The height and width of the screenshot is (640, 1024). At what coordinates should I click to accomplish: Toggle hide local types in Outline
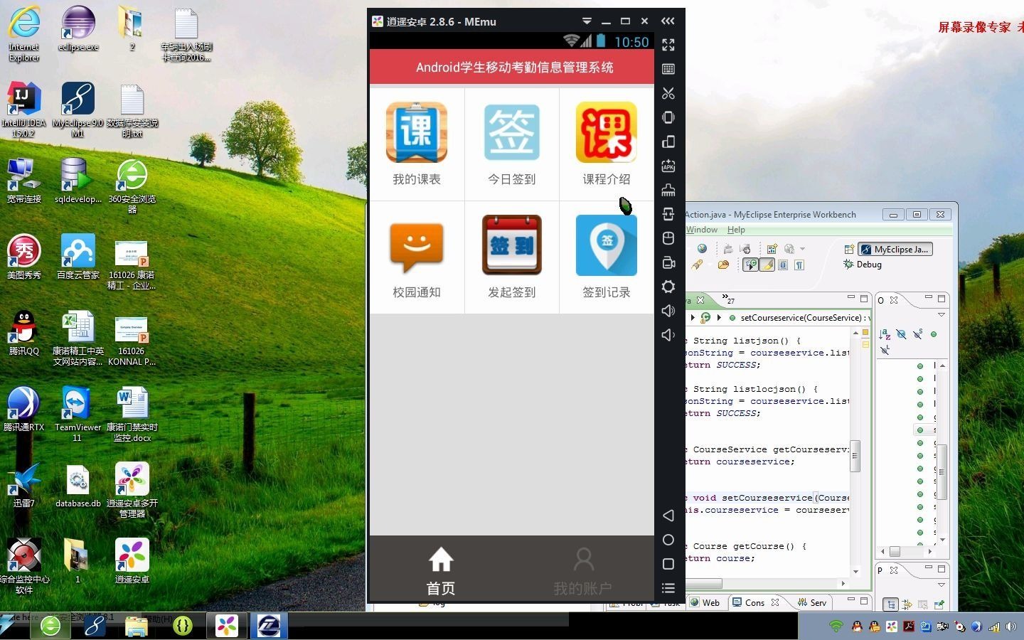coord(884,349)
